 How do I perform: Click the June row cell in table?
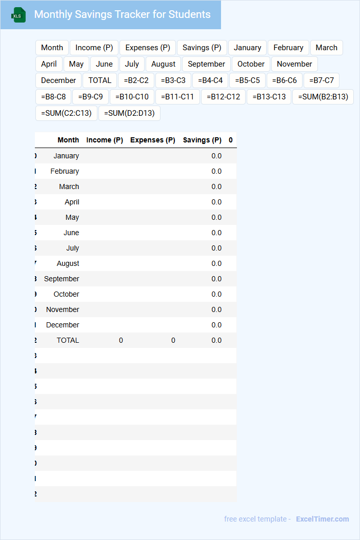(x=71, y=233)
